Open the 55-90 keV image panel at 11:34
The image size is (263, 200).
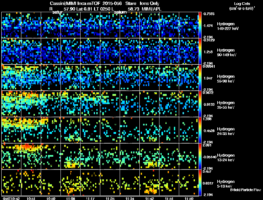(x=130, y=78)
